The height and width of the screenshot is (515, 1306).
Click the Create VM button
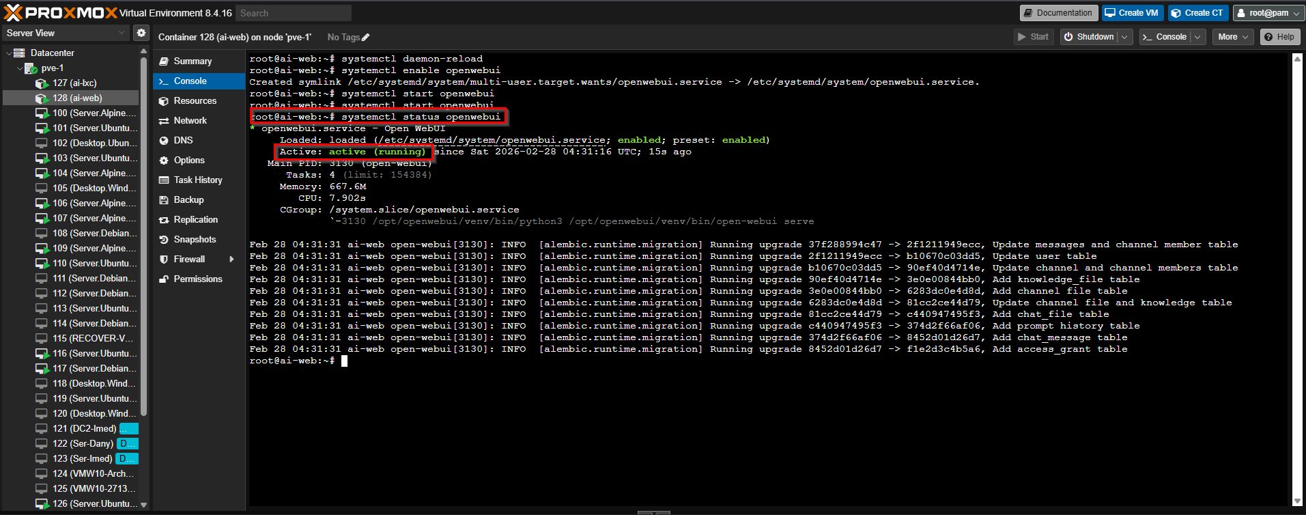(x=1131, y=13)
